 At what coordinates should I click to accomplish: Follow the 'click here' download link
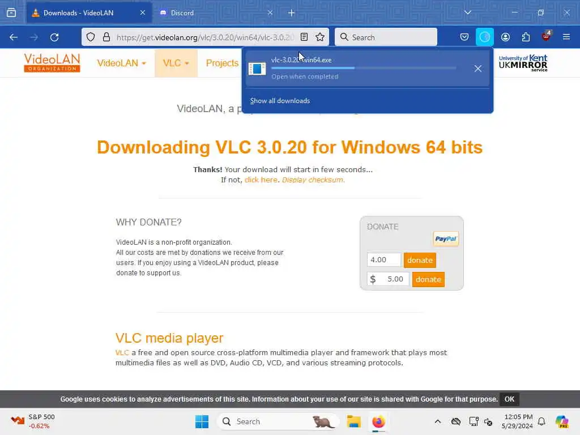pos(261,180)
